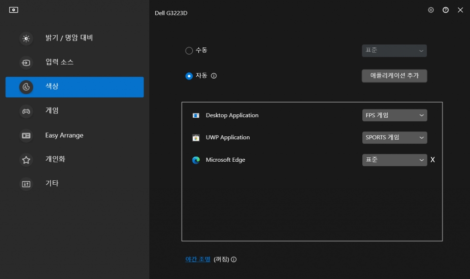470x279 pixels.
Task: Click the monitor logo icon at top left
Action: [14, 10]
